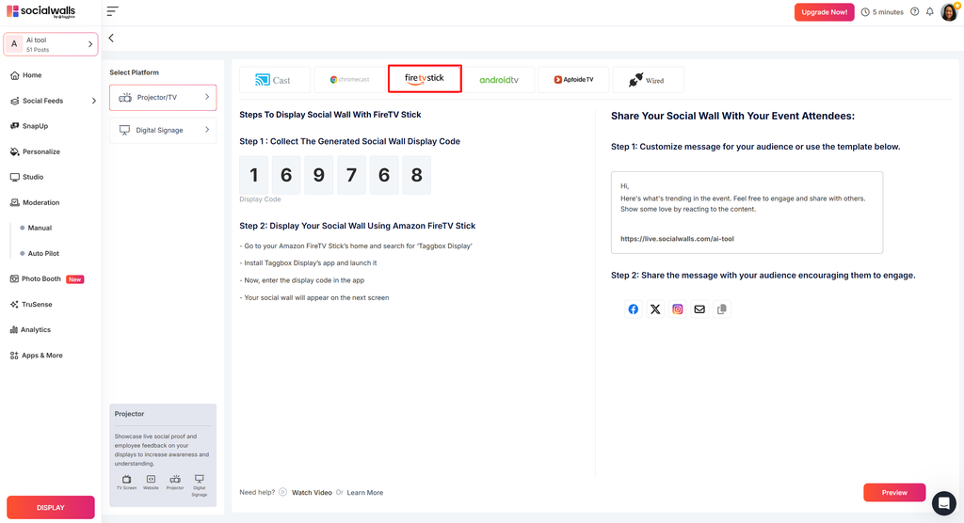The width and height of the screenshot is (964, 523).
Task: Go back using the left arrow
Action: 111,39
